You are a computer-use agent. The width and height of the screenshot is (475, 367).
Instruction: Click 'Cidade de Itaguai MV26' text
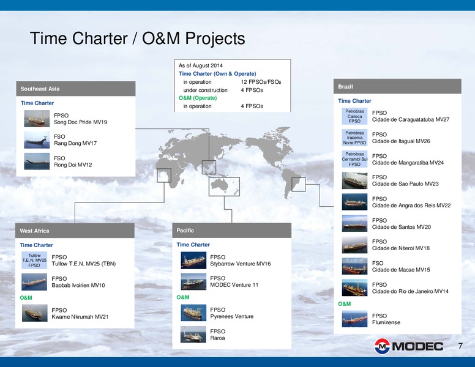click(401, 141)
